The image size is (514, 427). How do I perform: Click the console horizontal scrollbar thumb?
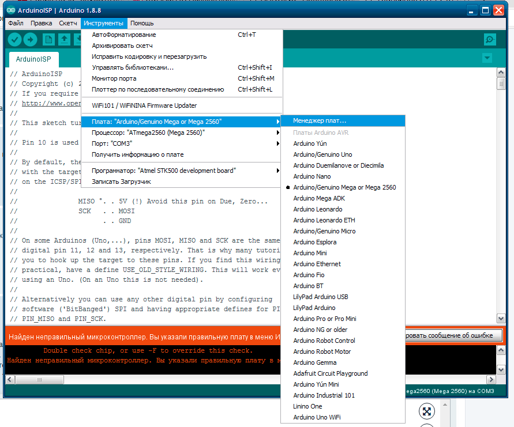[x=40, y=380]
